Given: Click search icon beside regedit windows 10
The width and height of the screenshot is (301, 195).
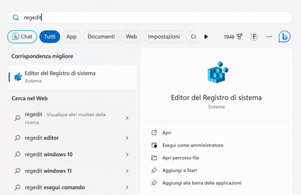Looking at the screenshot, I should (17, 154).
